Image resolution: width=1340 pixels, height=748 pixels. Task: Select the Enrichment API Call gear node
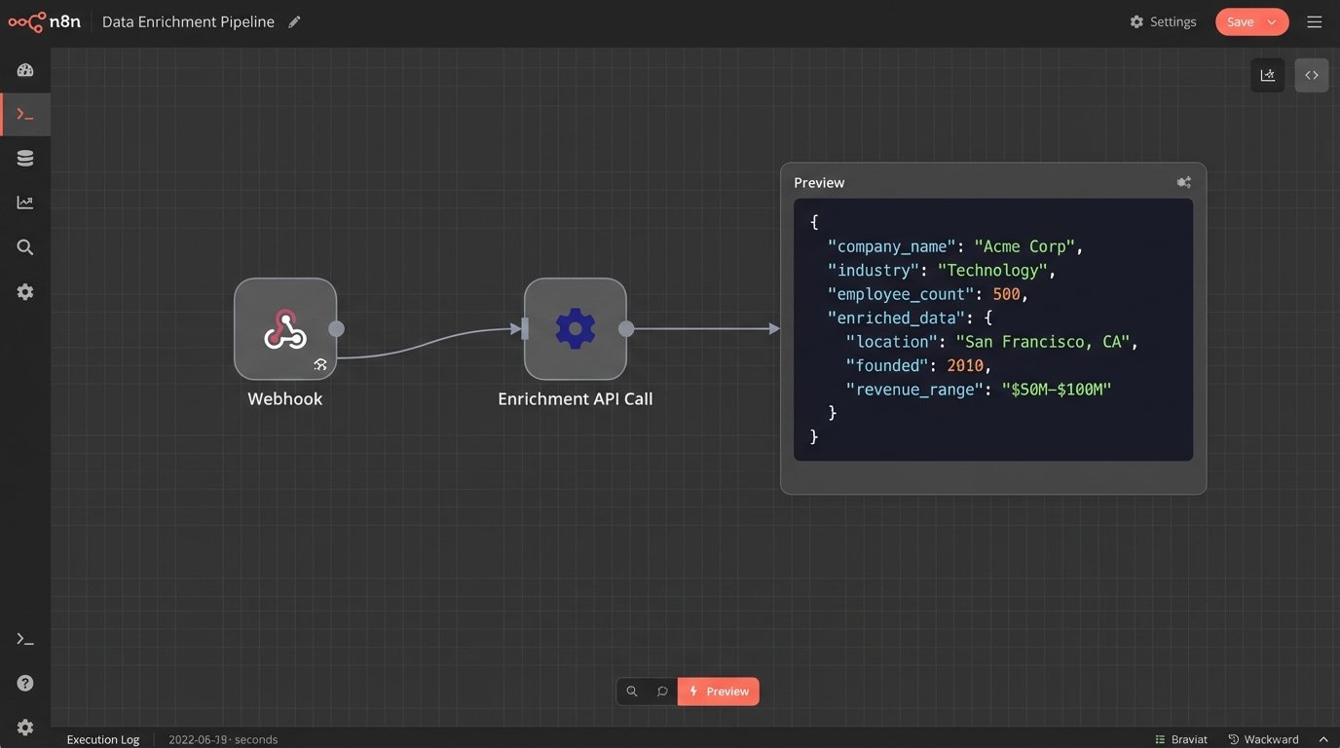(x=575, y=329)
